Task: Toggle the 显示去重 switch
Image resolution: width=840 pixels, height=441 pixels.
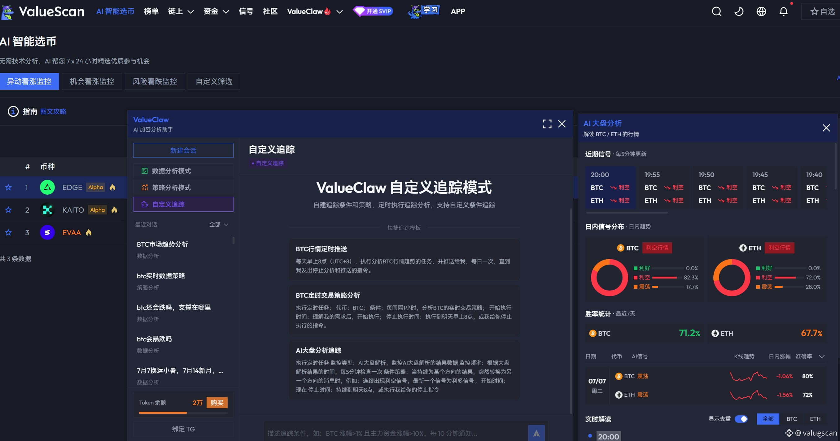Action: pos(741,419)
